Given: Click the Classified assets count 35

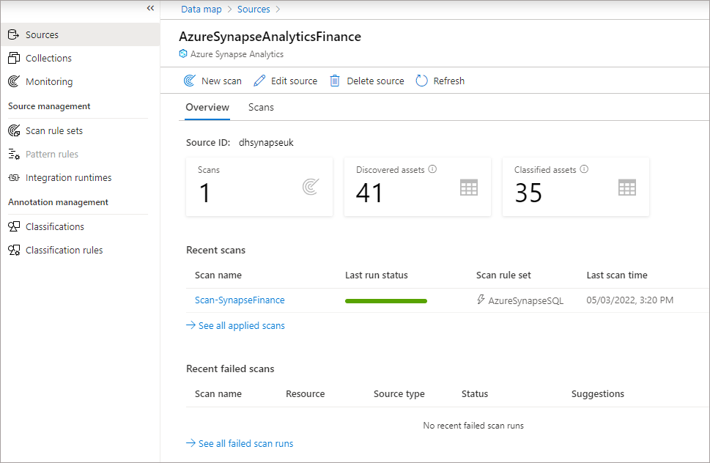Looking at the screenshot, I should coord(528,193).
